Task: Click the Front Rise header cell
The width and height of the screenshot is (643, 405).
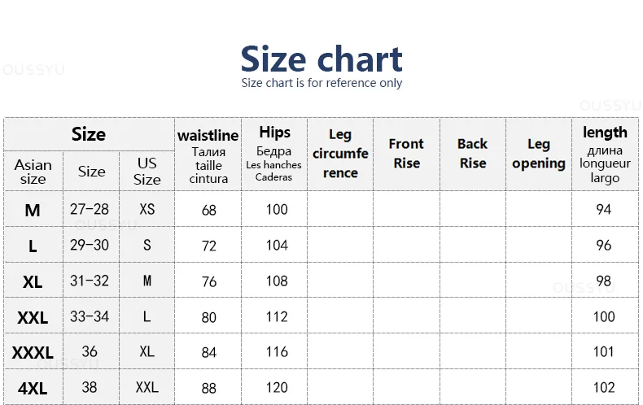Action: click(406, 155)
